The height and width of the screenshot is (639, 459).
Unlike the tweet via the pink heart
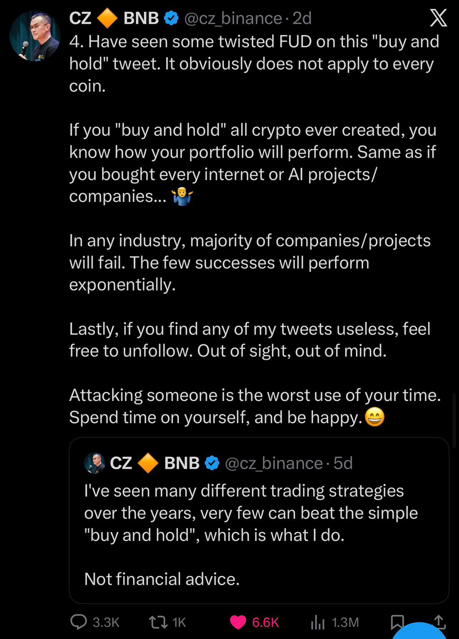tap(238, 622)
